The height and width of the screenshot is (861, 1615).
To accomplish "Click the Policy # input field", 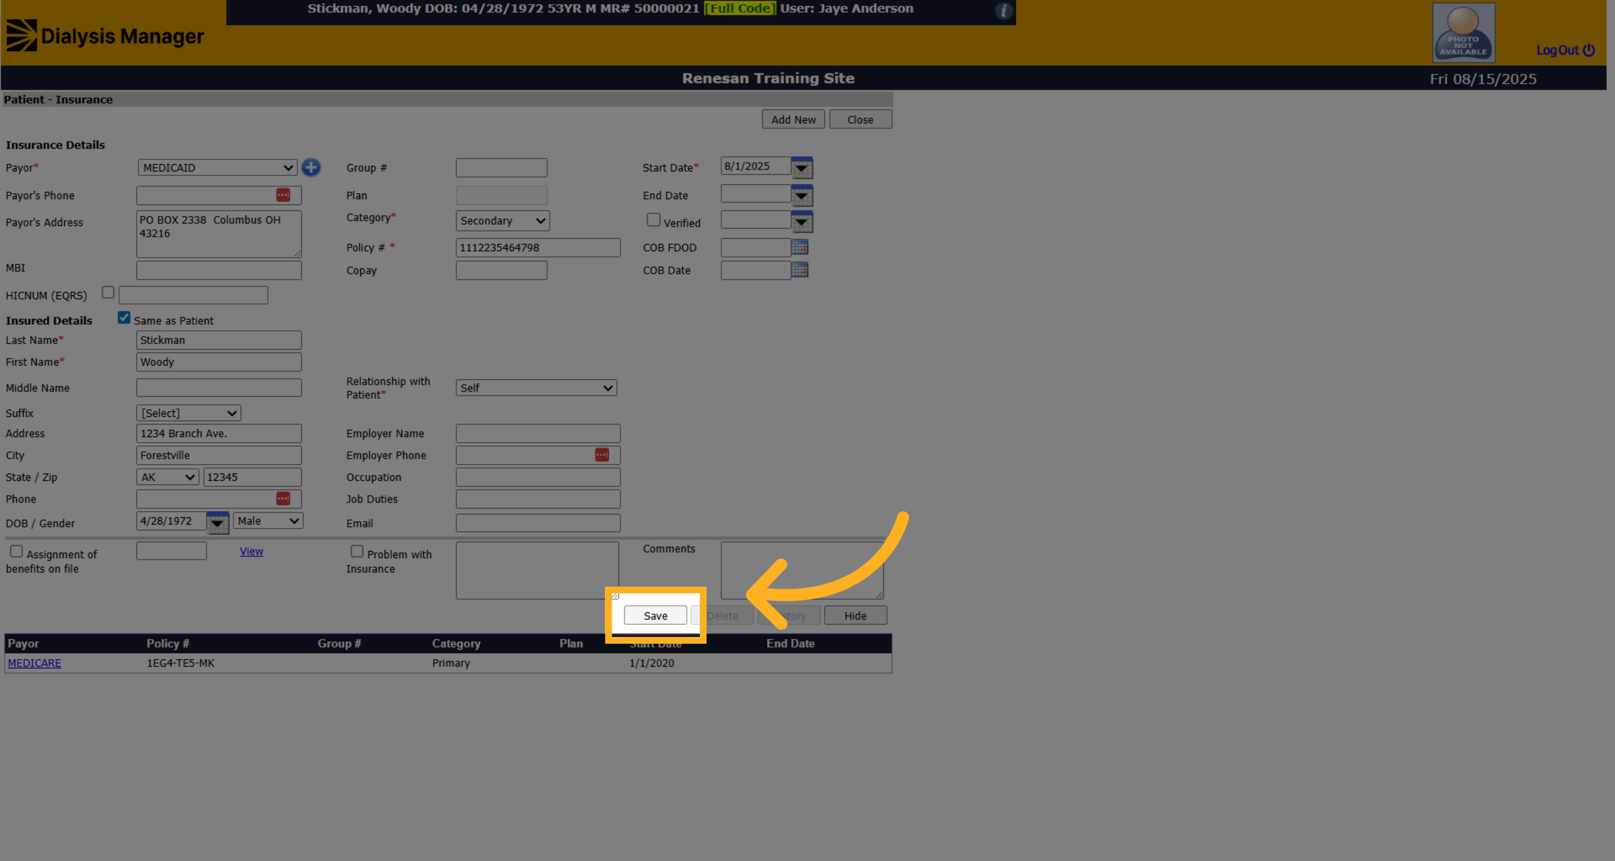I will point(538,248).
